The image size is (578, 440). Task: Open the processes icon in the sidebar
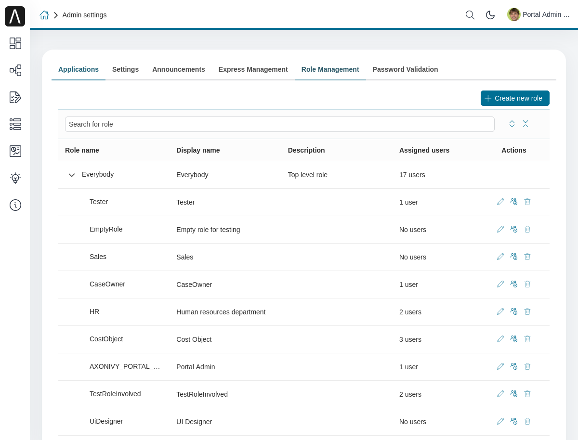point(15,70)
